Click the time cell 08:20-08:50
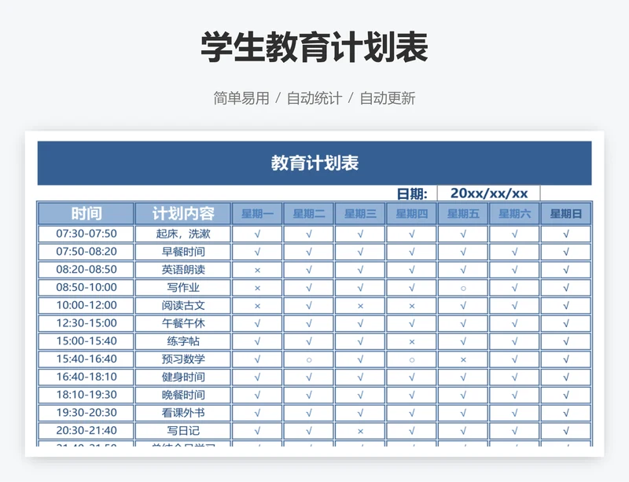This screenshot has height=482, width=629. (x=86, y=270)
